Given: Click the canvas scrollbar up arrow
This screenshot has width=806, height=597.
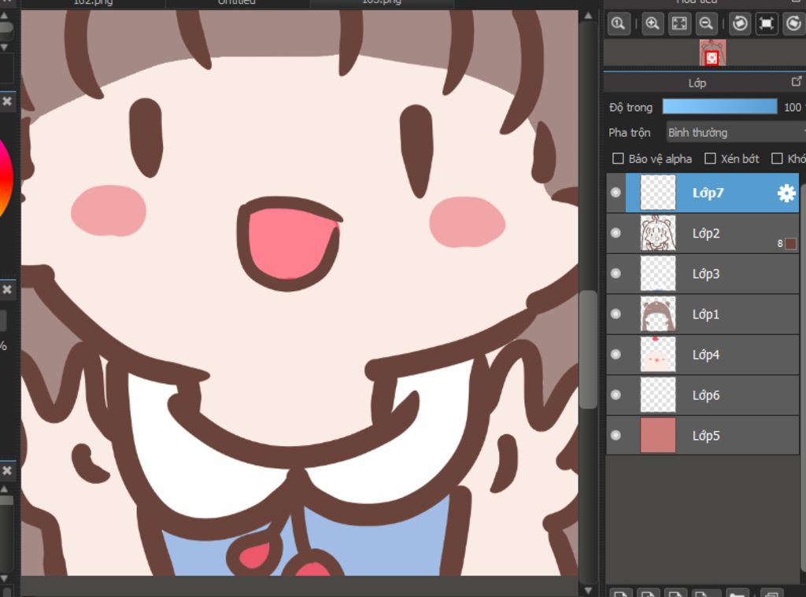Looking at the screenshot, I should pyautogui.click(x=588, y=16).
